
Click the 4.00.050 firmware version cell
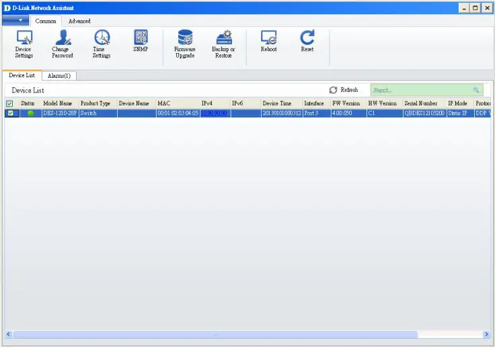(x=349, y=113)
